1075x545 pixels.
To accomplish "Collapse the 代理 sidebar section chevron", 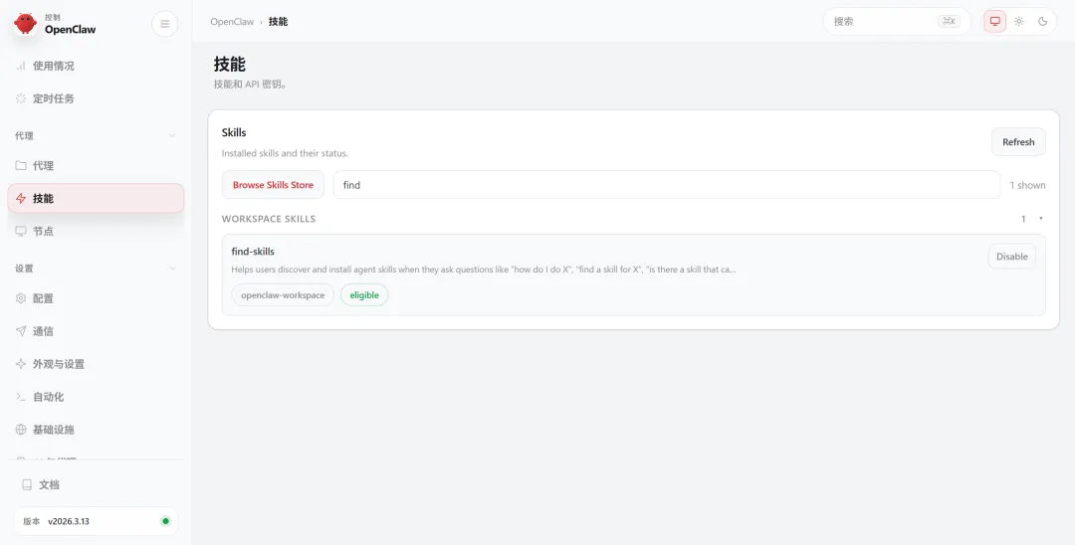I will pyautogui.click(x=172, y=135).
